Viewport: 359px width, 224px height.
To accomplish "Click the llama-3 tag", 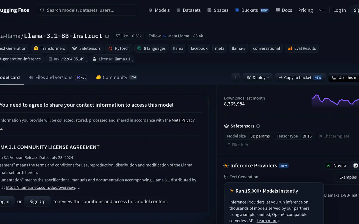I will click(239, 48).
